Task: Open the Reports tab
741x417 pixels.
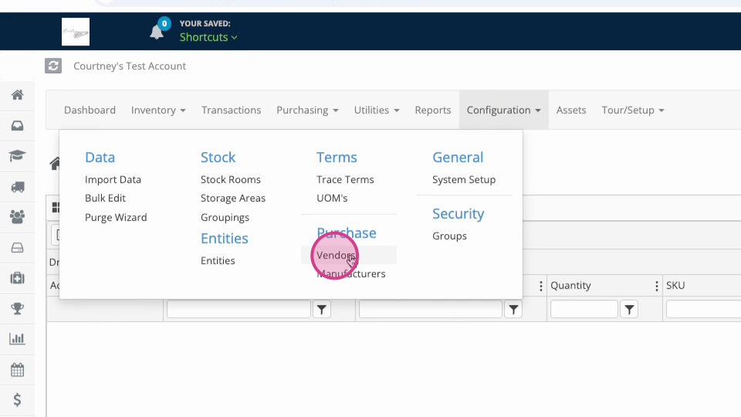Action: point(433,110)
